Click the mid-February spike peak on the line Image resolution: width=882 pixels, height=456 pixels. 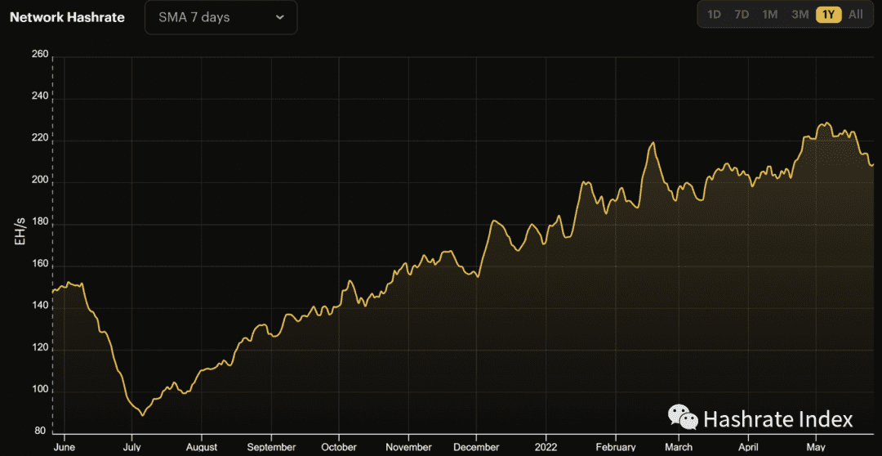(x=653, y=143)
